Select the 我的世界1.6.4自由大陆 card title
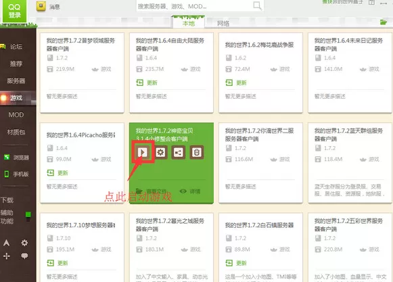Viewport: 393px width, 282px height. tap(170, 45)
